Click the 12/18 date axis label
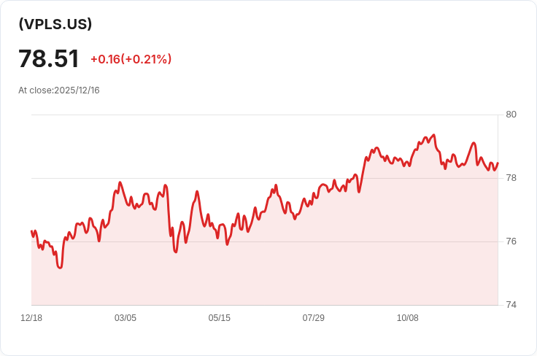537x356 pixels. 31,318
